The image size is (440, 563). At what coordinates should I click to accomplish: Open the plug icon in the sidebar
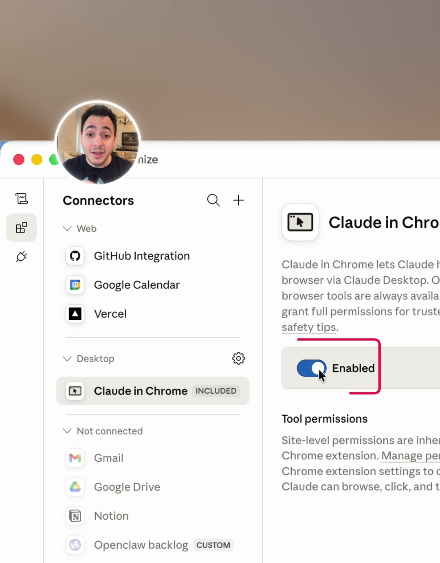(x=22, y=257)
